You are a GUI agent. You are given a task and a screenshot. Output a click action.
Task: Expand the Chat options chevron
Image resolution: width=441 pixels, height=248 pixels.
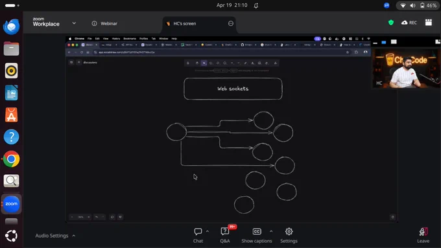click(208, 231)
